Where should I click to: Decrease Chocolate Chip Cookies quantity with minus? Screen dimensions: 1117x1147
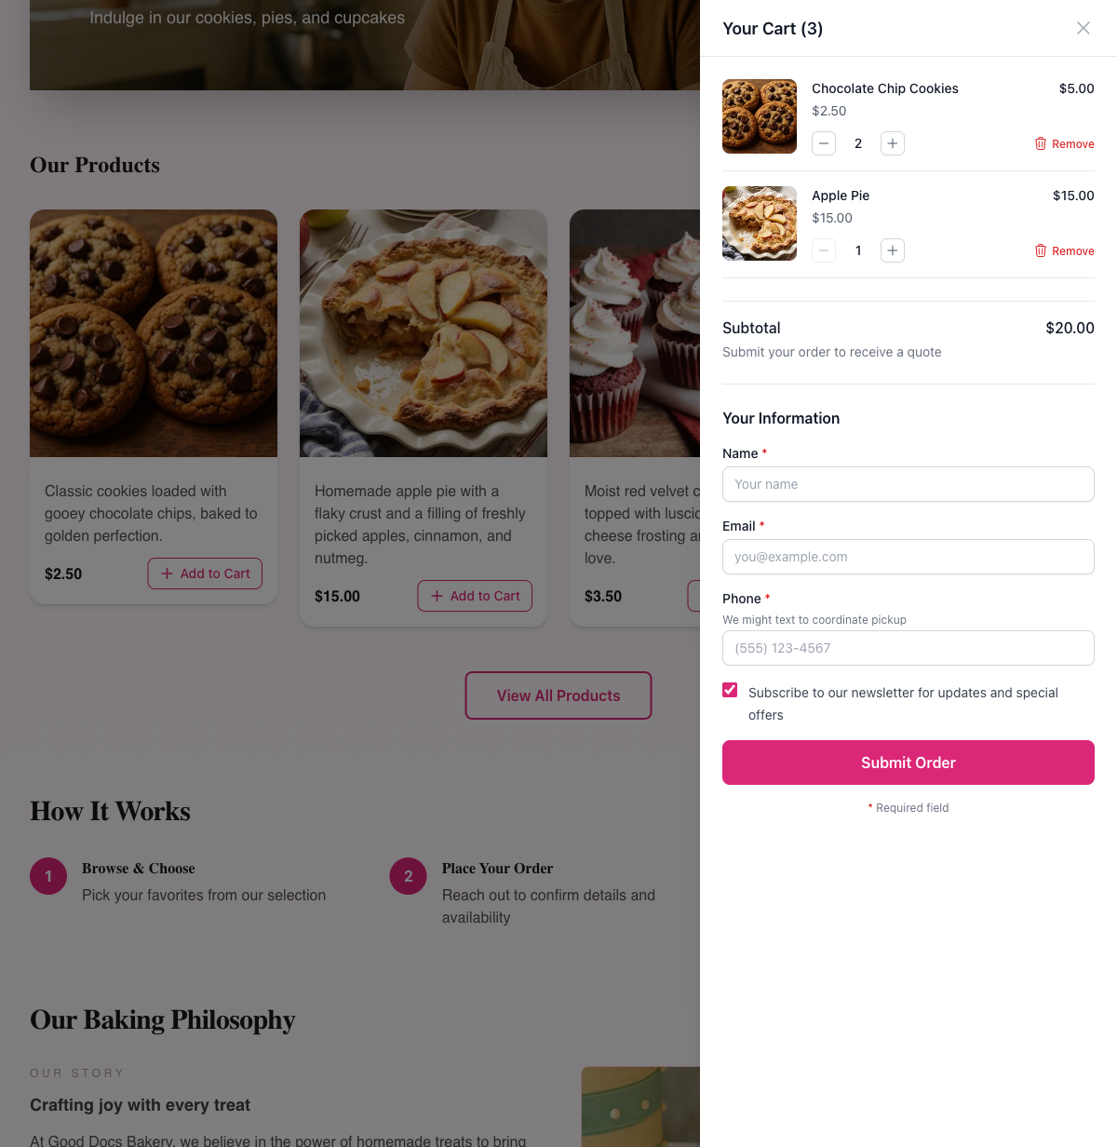click(x=824, y=143)
